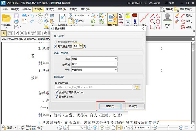Toggle overwrite existing files checkbox
This screenshot has width=196, height=131.
(x=57, y=97)
